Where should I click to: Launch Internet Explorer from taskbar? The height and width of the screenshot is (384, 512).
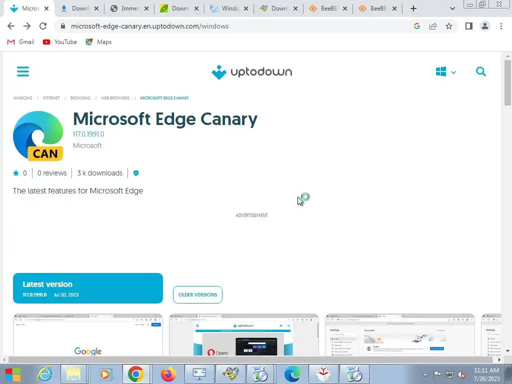click(44, 374)
